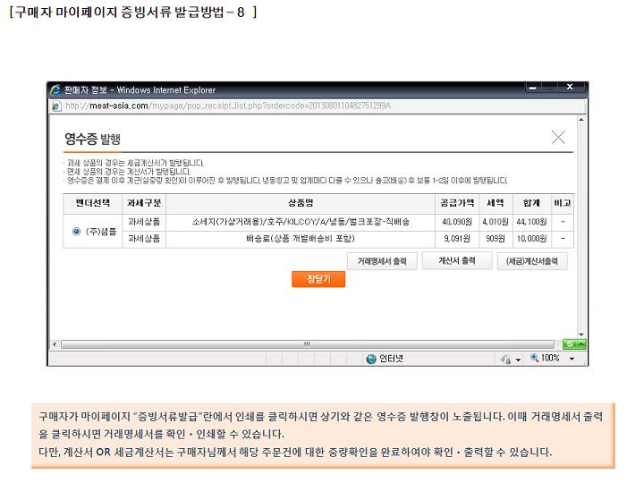Close the 영수증 발행 panel with X icon
644x483 pixels.
[x=558, y=138]
